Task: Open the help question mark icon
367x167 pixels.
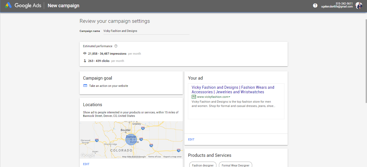Action: pyautogui.click(x=315, y=6)
